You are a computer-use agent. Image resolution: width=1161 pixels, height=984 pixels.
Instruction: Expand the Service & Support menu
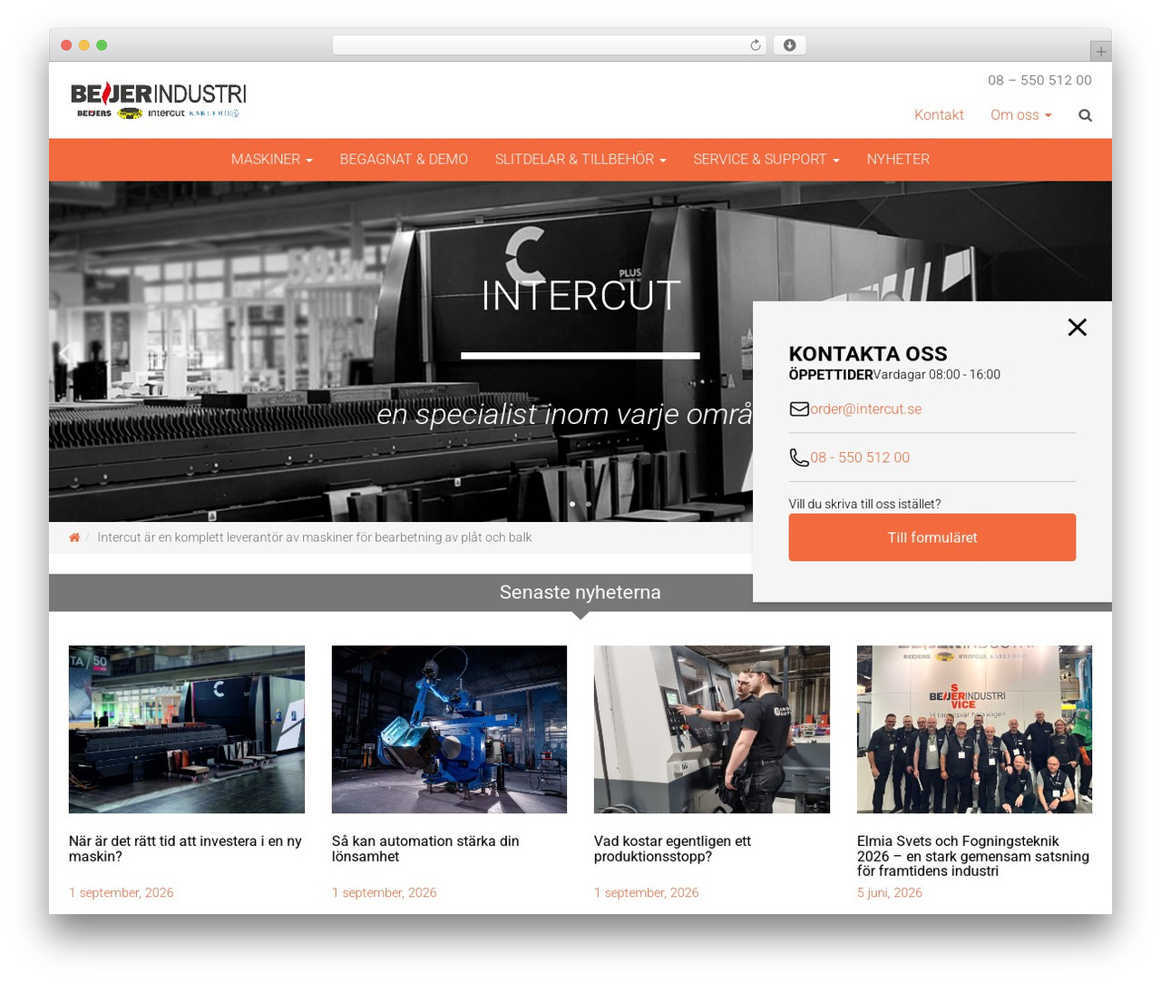tap(766, 159)
